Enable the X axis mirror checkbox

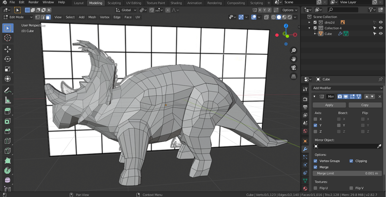click(315, 119)
